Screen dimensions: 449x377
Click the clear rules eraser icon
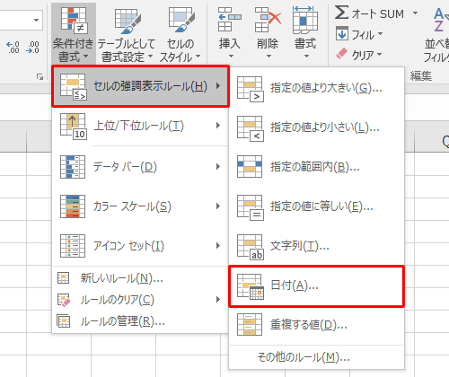click(x=64, y=300)
